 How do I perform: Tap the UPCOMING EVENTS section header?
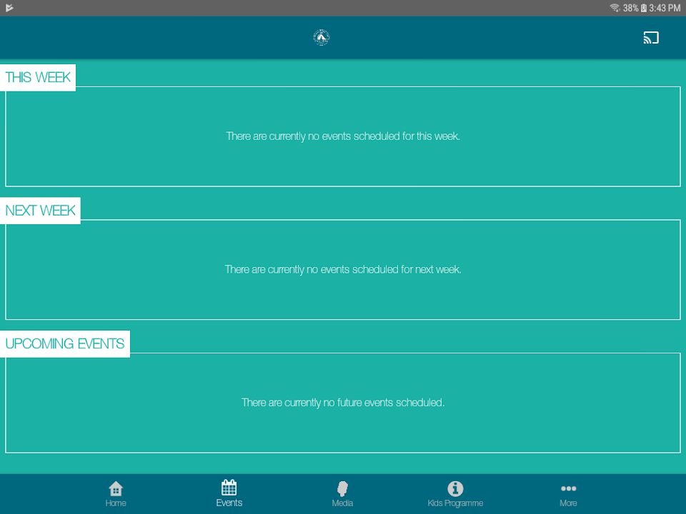click(x=65, y=343)
